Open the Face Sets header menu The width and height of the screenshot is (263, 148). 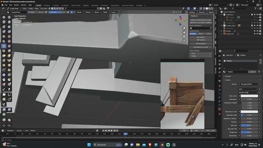(44, 8)
